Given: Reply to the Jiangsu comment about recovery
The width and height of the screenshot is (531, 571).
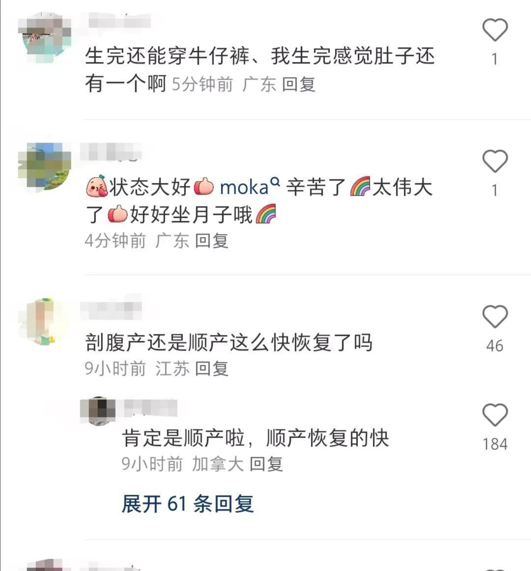Looking at the screenshot, I should point(212,368).
